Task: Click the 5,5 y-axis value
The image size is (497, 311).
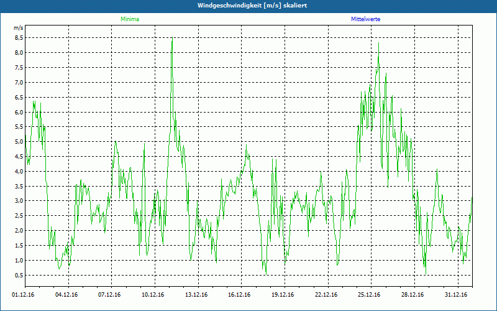Action: click(19, 127)
